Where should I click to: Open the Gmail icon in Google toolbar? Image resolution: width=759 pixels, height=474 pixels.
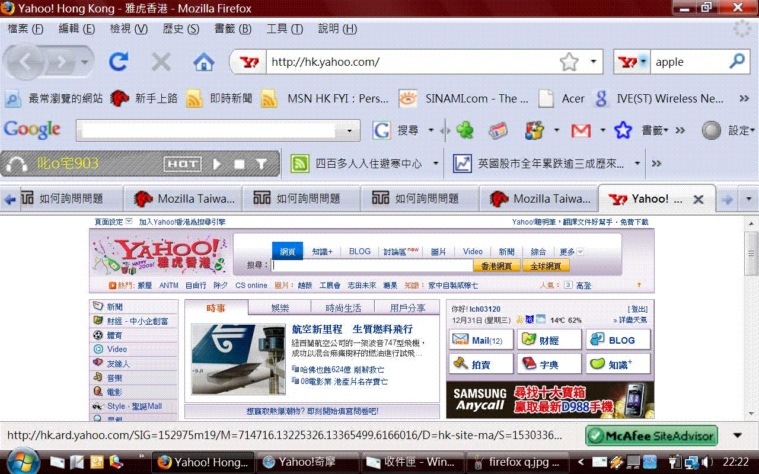pos(581,130)
